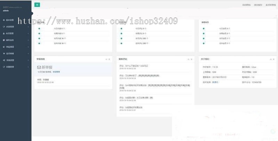Expand 系统设置 submenu arrow
This screenshot has height=141, width=278.
point(28,60)
